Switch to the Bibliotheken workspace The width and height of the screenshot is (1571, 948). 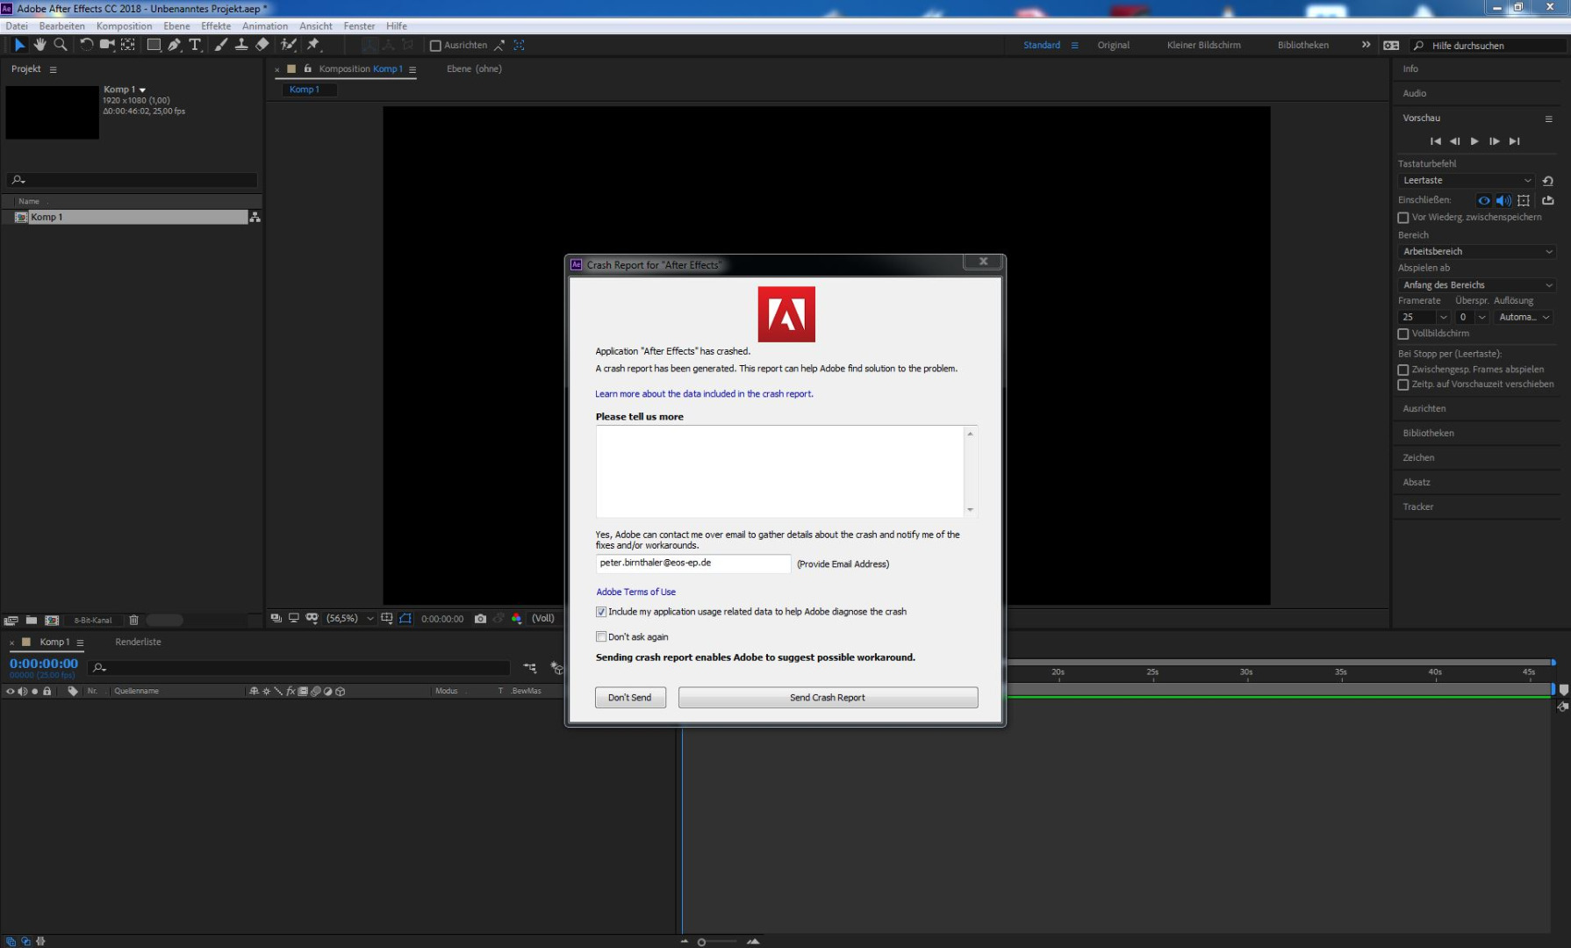(x=1302, y=45)
